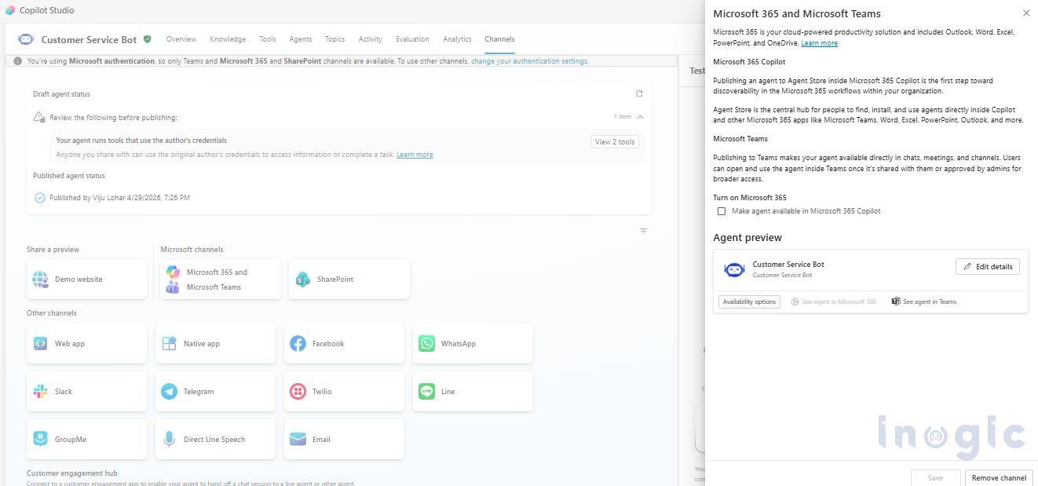Select the Channels tab
The image size is (1038, 486).
[499, 39]
